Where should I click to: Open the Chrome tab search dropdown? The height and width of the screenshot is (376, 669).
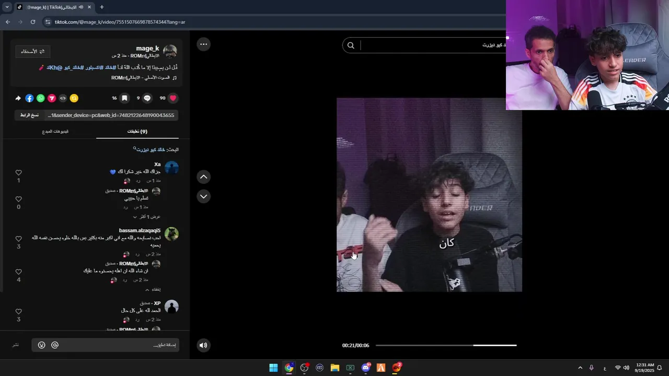7,7
